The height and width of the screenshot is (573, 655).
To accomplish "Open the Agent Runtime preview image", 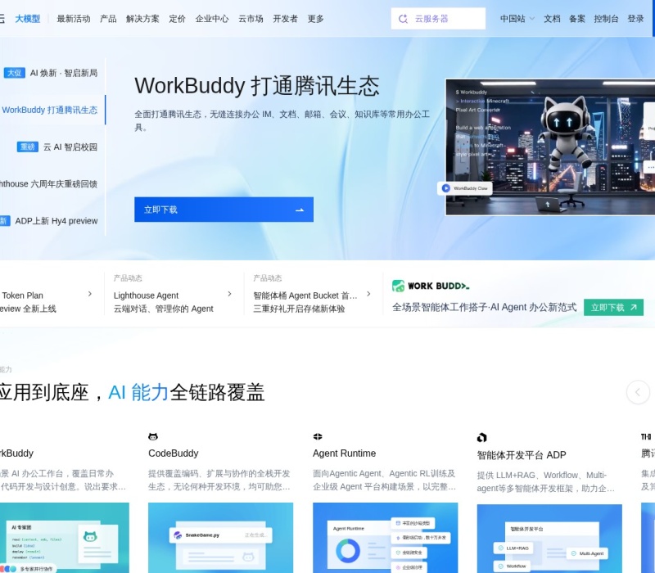I will tap(385, 538).
